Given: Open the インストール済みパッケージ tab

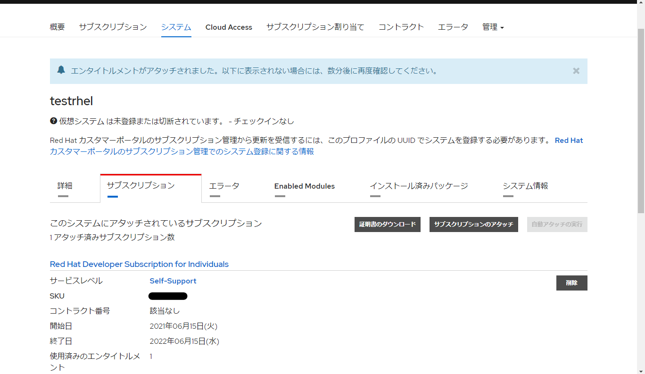Looking at the screenshot, I should 419,186.
